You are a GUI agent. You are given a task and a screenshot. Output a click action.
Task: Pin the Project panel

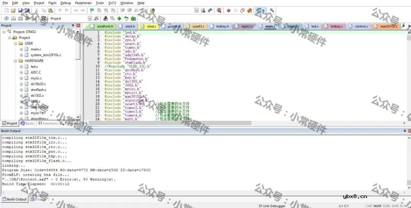pyautogui.click(x=73, y=25)
